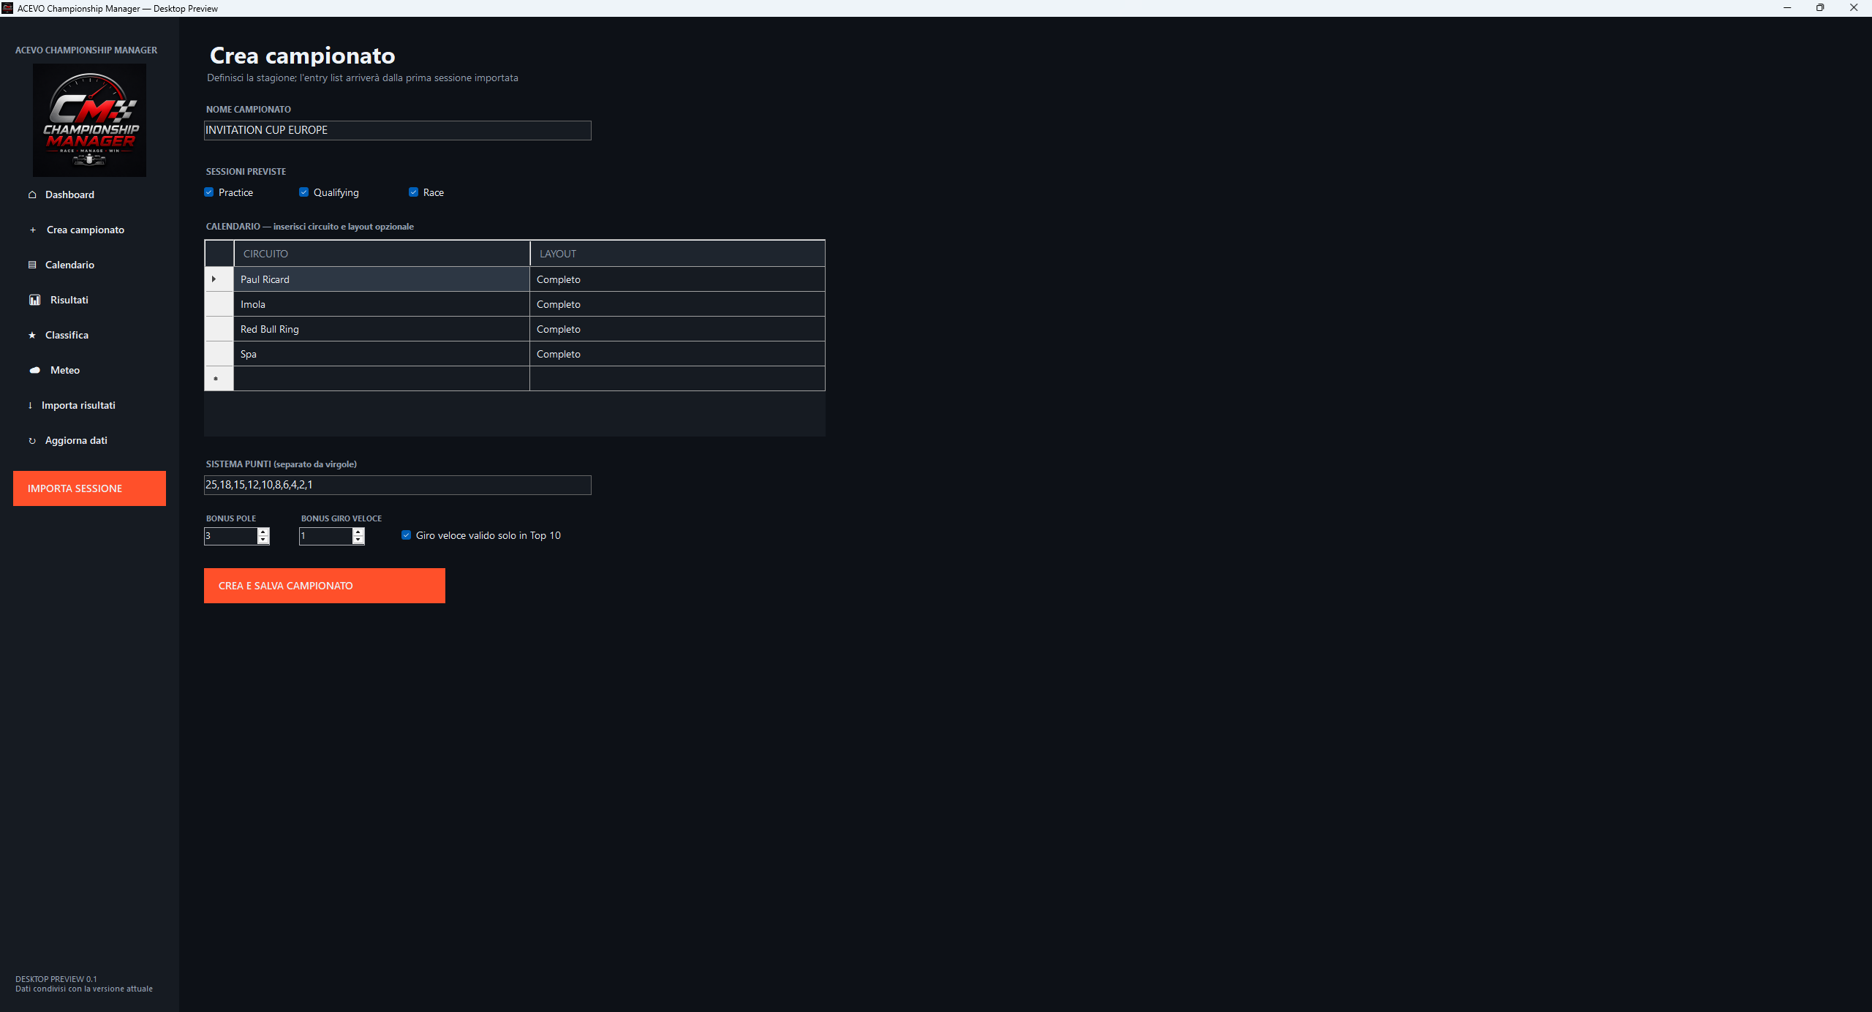The width and height of the screenshot is (1872, 1012).
Task: Click the row selector arrow for Paul Ricard
Action: tap(219, 279)
